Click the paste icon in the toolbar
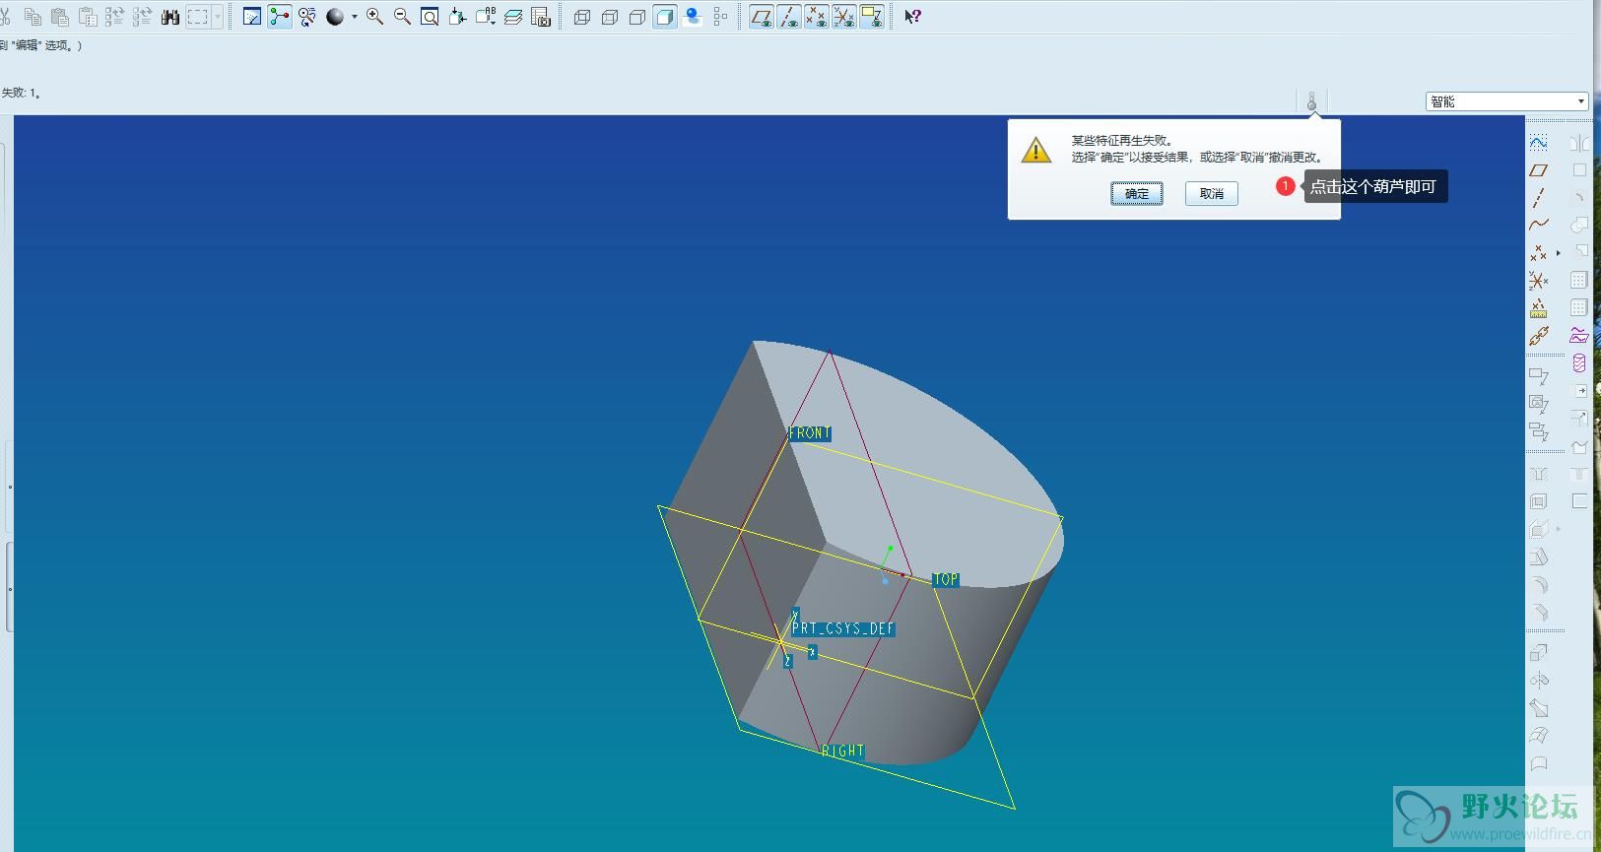The image size is (1601, 852). click(60, 17)
